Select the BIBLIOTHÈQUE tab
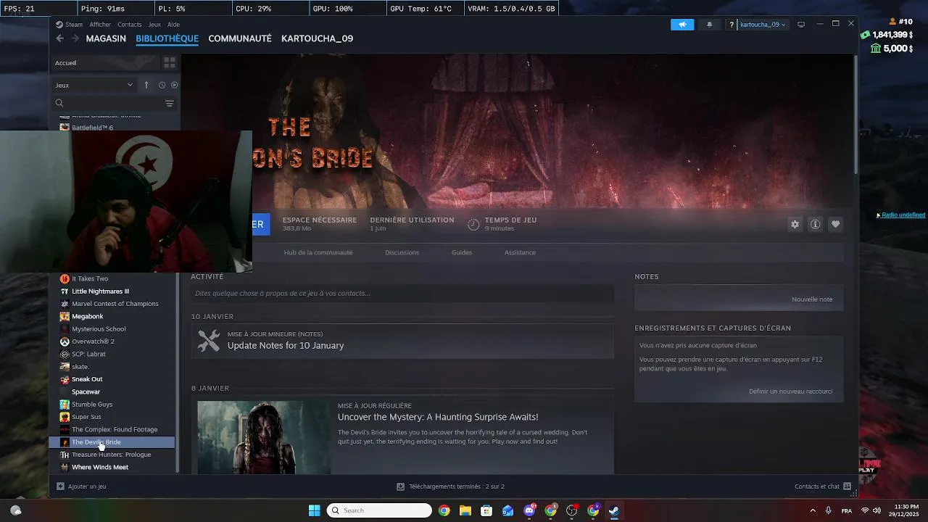 pyautogui.click(x=167, y=38)
